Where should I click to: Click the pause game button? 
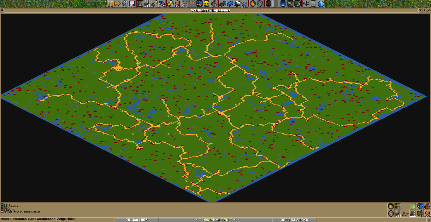(x=110, y=4)
